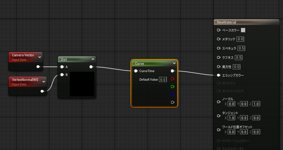Click the Curve node alpha output pin
Screen dimensions: 283x150
pyautogui.click(x=173, y=103)
